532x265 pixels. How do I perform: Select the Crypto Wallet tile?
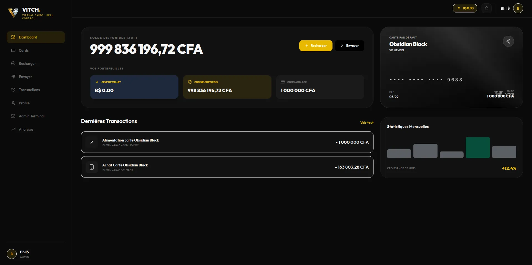134,87
